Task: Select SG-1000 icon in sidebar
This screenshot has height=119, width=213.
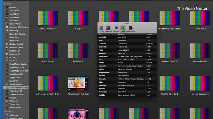Action: pyautogui.click(x=7, y=61)
